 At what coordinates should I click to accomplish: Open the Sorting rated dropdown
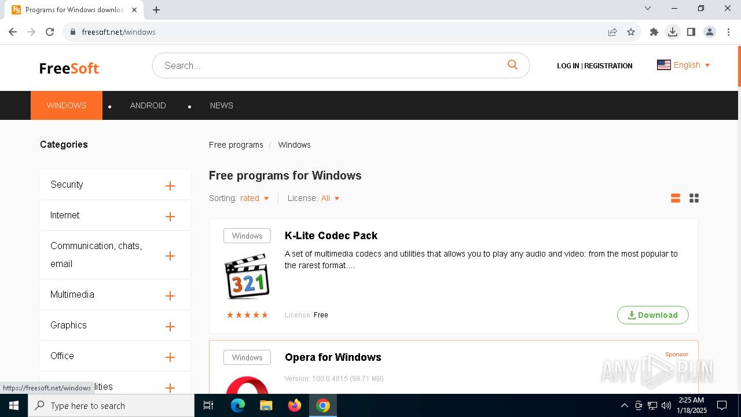(x=255, y=198)
